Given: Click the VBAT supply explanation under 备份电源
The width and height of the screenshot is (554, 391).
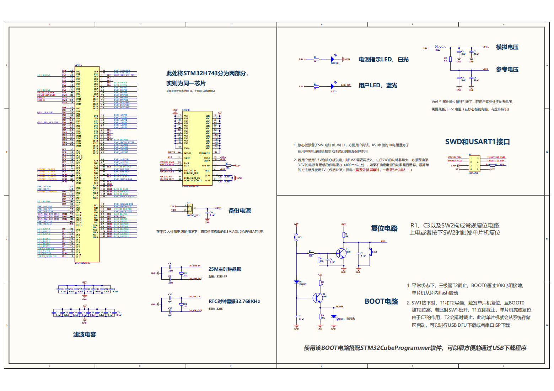Looking at the screenshot, I should [x=210, y=232].
